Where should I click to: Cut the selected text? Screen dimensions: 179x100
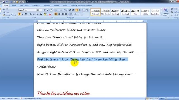coord(6,9)
